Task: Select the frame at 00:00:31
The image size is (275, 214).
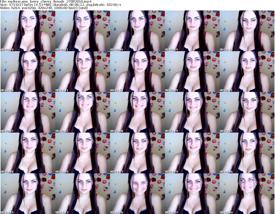Action: [x=82, y=31]
